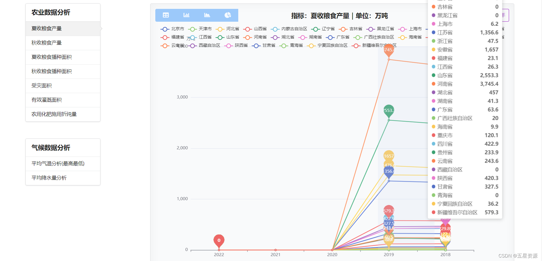Click the 农业数据分析 panel heading

[x=51, y=12]
